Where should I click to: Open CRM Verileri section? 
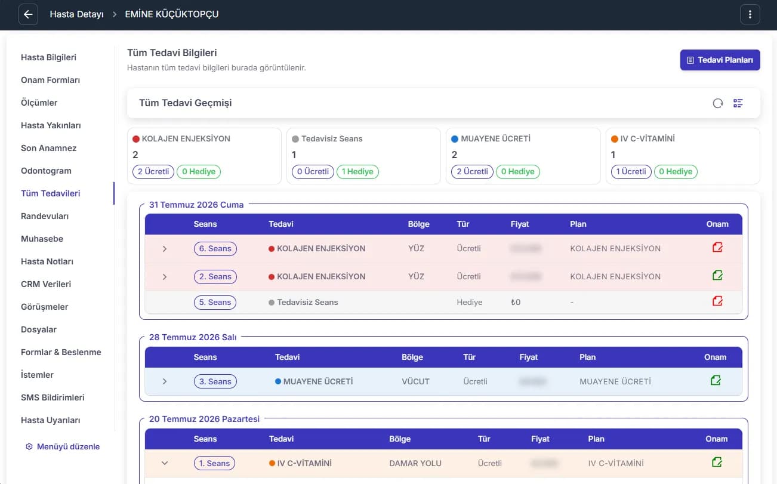46,284
